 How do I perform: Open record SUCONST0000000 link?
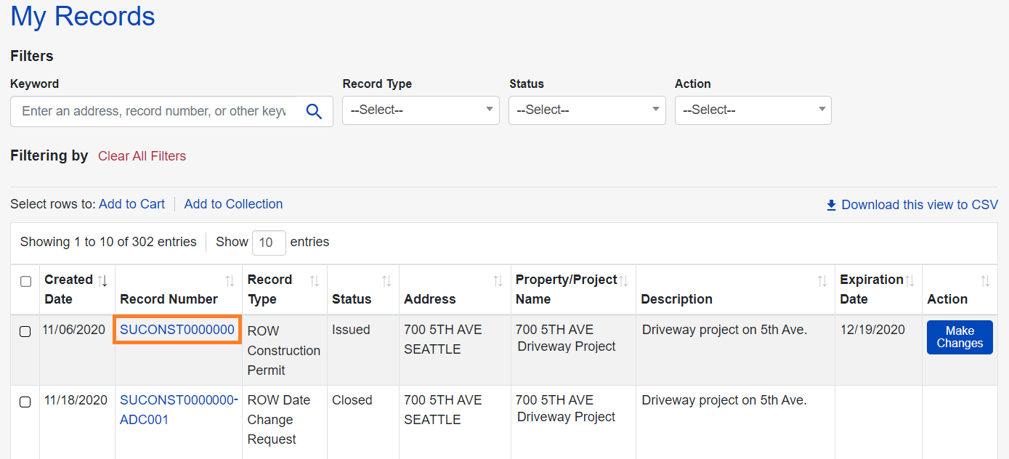click(x=177, y=330)
